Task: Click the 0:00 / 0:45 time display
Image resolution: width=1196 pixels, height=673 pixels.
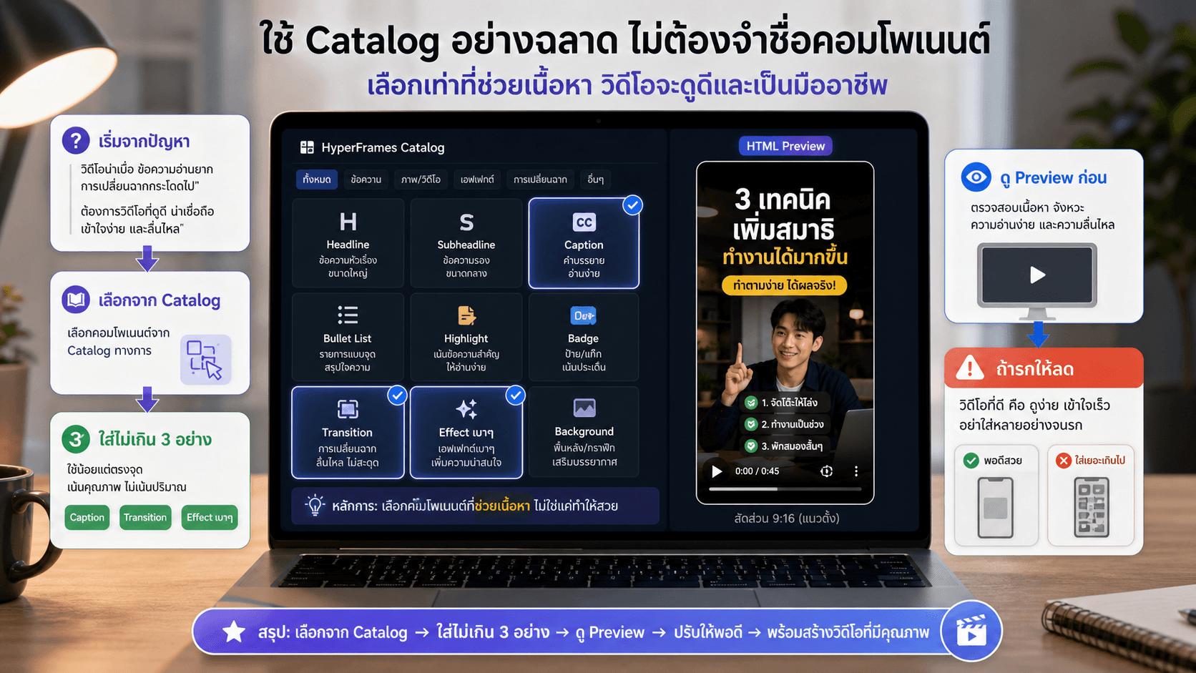Action: pyautogui.click(x=757, y=471)
